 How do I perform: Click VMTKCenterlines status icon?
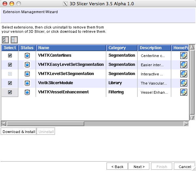click(27, 56)
